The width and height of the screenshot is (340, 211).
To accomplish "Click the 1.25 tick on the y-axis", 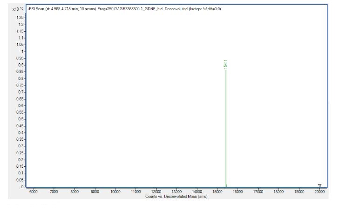I will (20, 18).
